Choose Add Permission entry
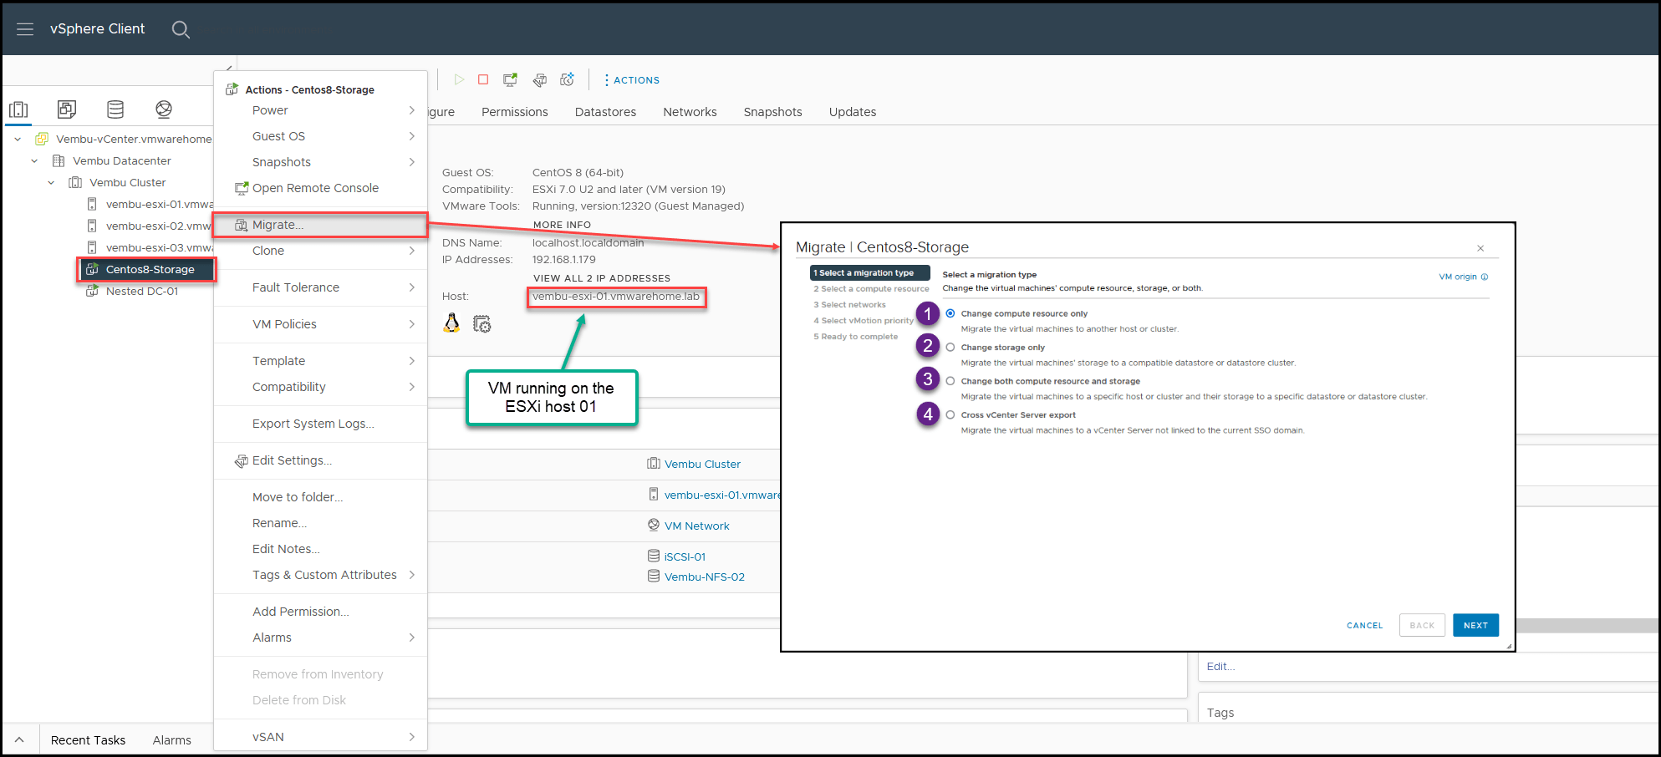Screen dimensions: 1661x757 click(300, 612)
